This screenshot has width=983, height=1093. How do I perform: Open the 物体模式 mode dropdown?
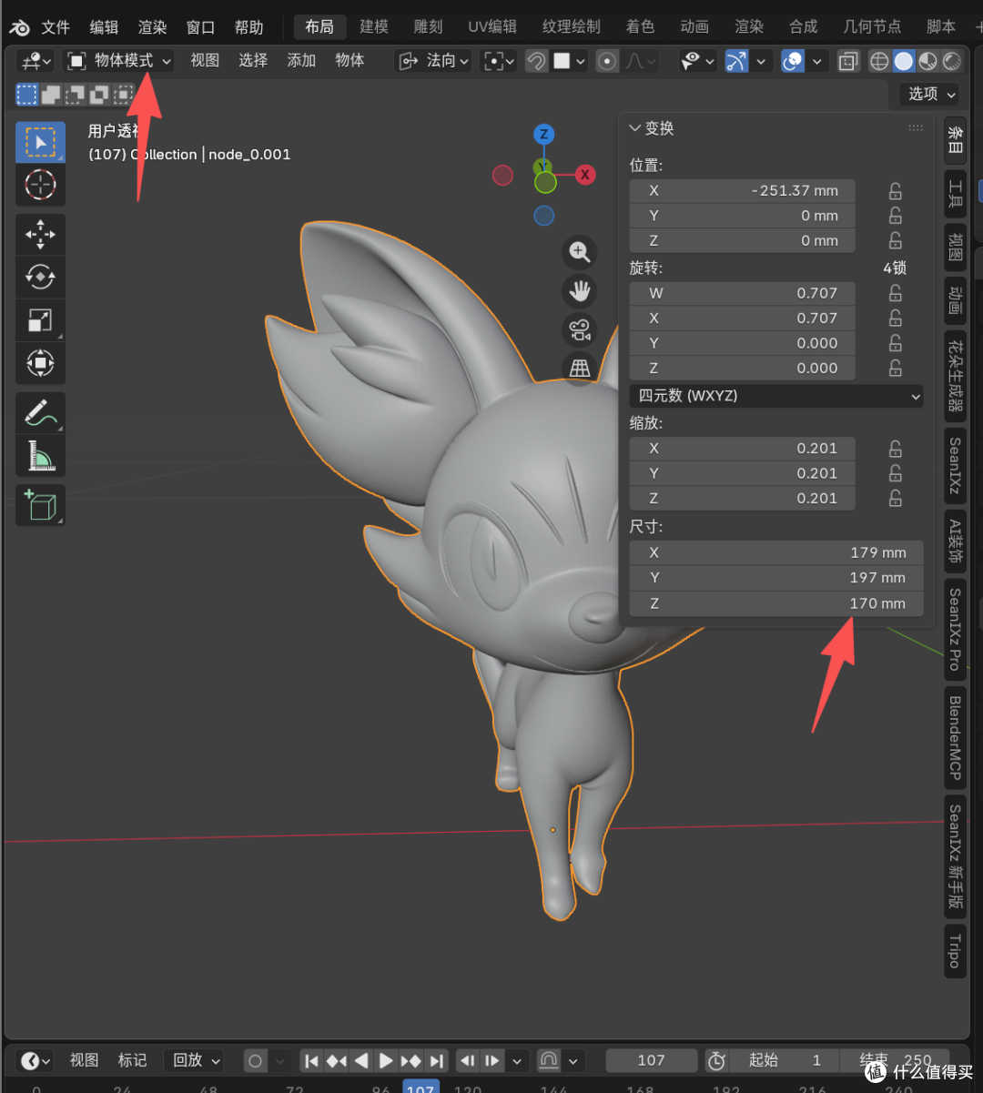coord(118,61)
